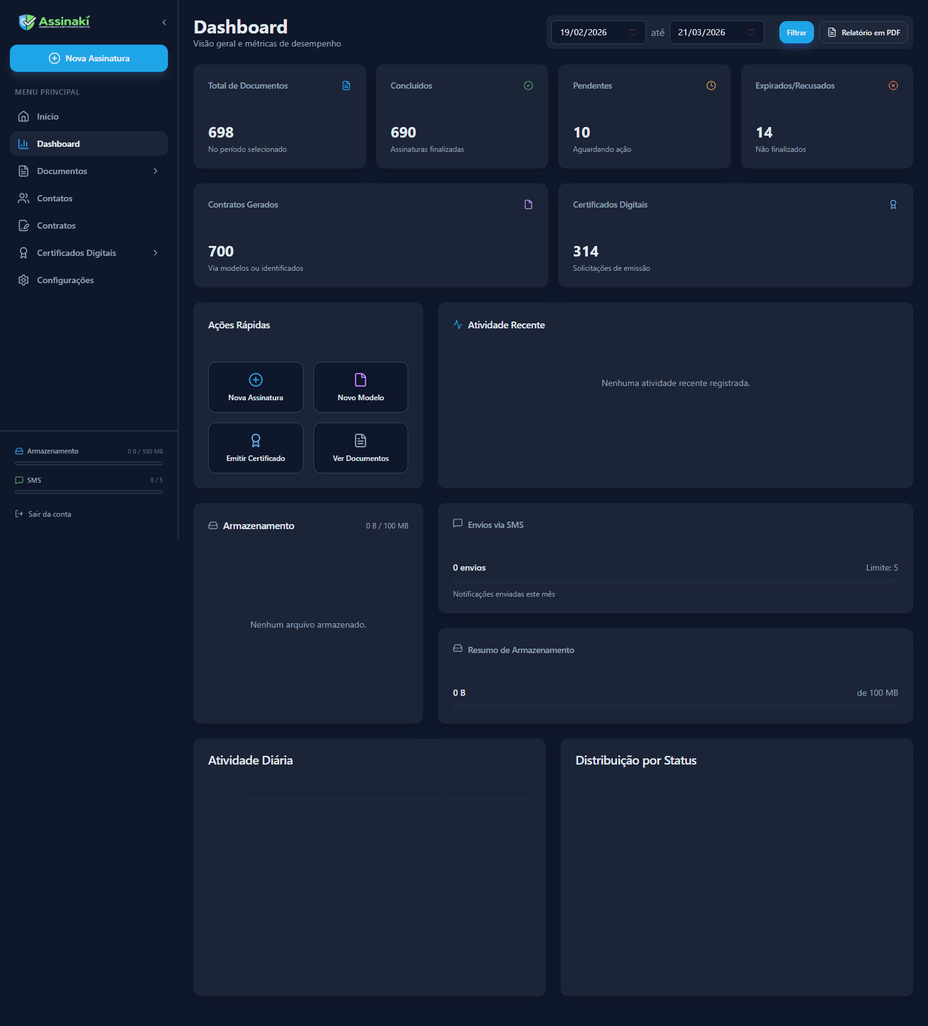This screenshot has height=1026, width=928.
Task: Open the start date calendar picker
Action: tap(633, 32)
